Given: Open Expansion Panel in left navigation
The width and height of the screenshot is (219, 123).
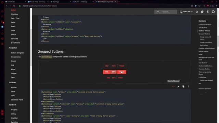Looking at the screenshot, I should click(17, 100).
